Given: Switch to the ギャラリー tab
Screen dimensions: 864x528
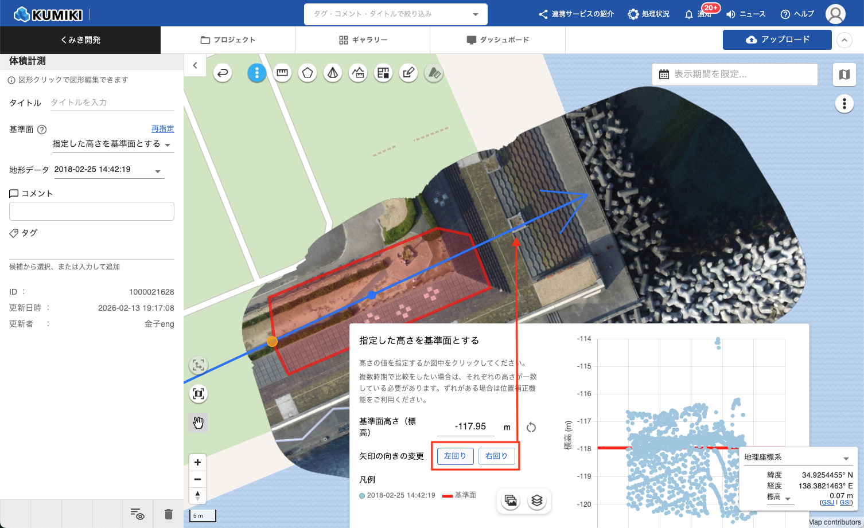Looking at the screenshot, I should pos(363,40).
